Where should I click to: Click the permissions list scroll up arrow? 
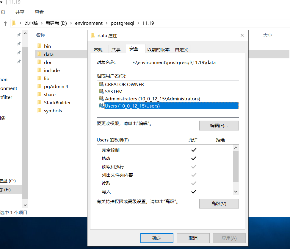click(236, 148)
